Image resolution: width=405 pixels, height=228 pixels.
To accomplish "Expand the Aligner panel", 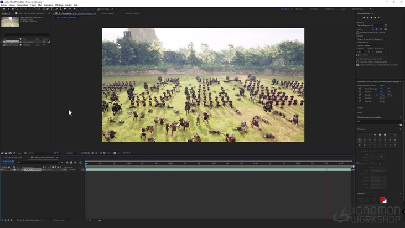I will click(360, 108).
